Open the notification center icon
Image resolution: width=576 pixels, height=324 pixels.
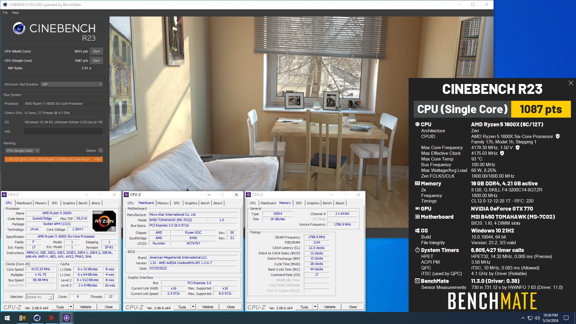pos(566,318)
